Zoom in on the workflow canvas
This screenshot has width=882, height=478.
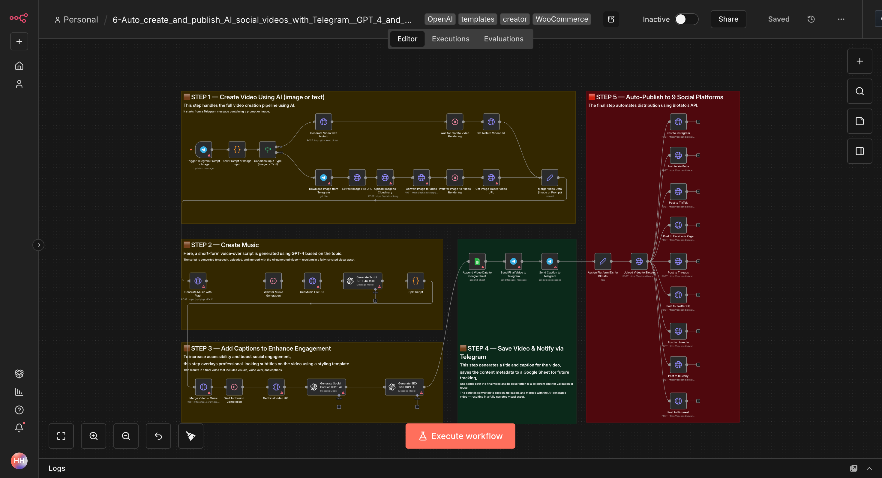[94, 436]
